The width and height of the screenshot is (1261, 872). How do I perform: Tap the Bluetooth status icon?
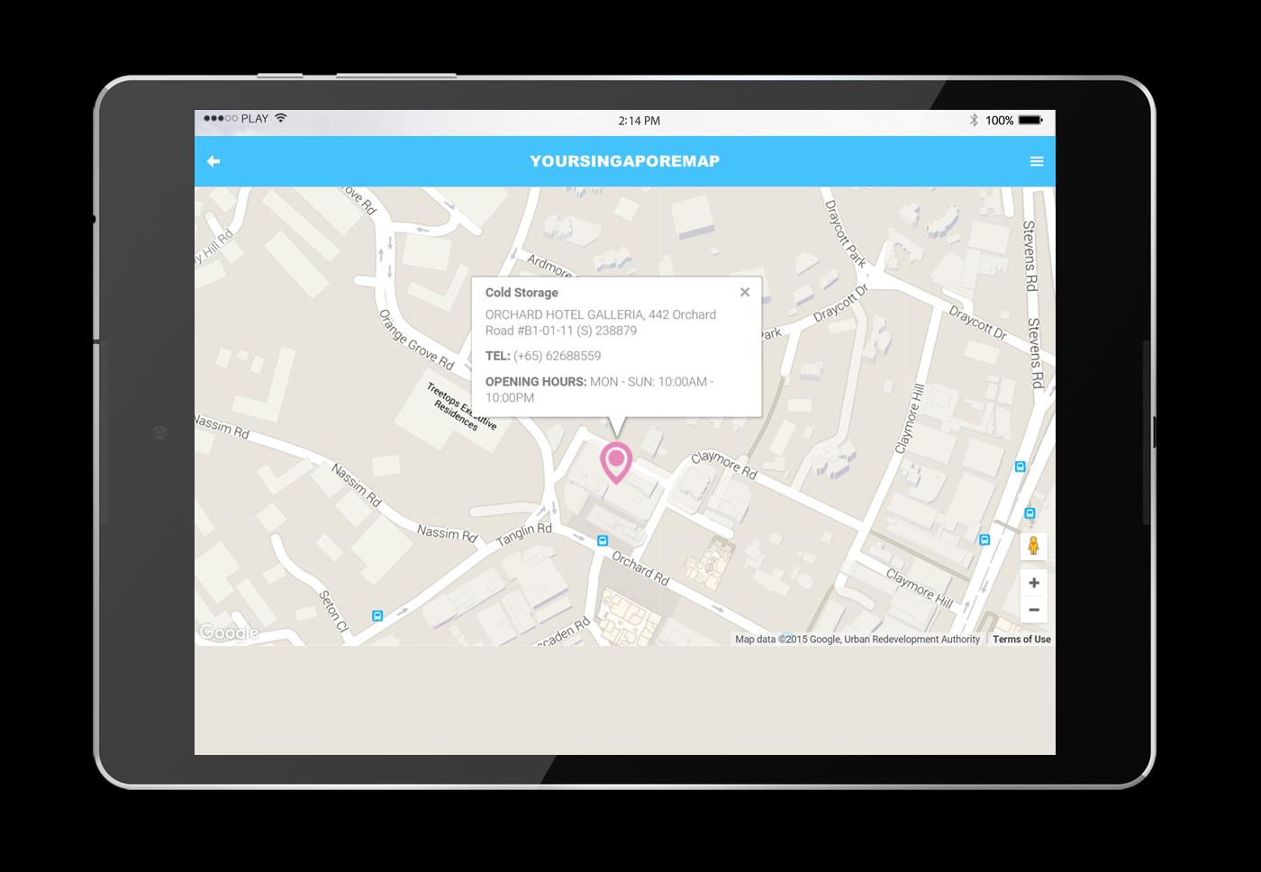point(973,120)
